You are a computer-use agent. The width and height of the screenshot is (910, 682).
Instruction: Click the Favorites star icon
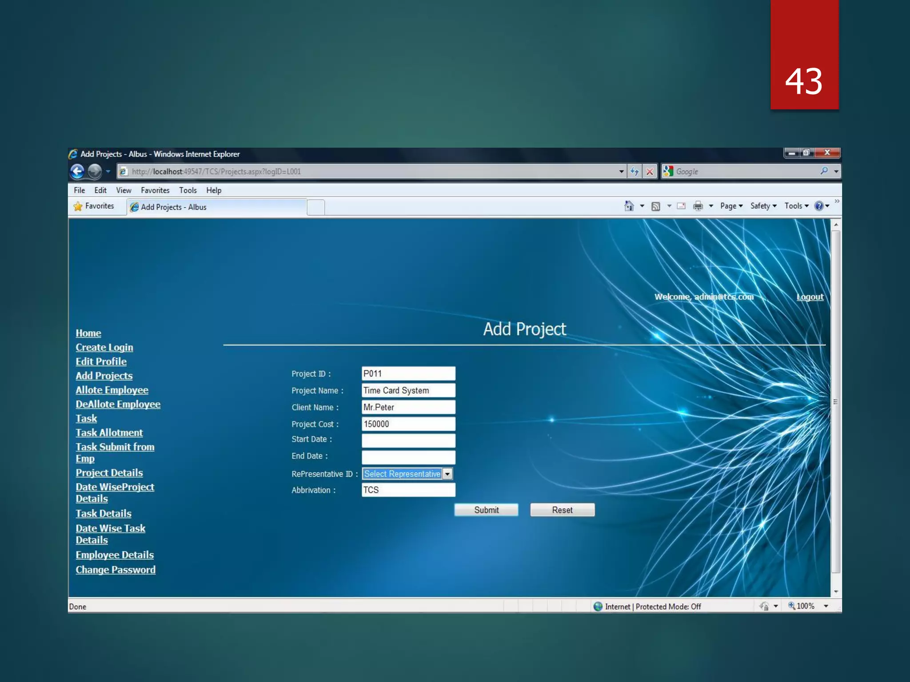tap(78, 206)
